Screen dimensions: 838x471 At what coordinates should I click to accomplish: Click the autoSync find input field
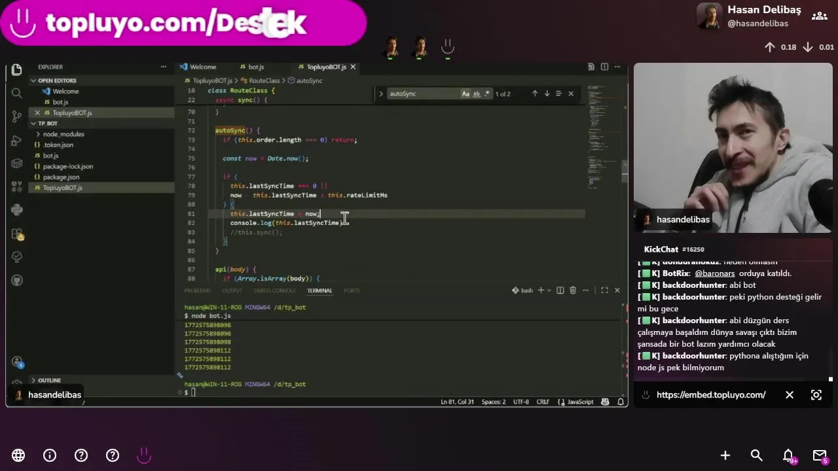click(424, 94)
